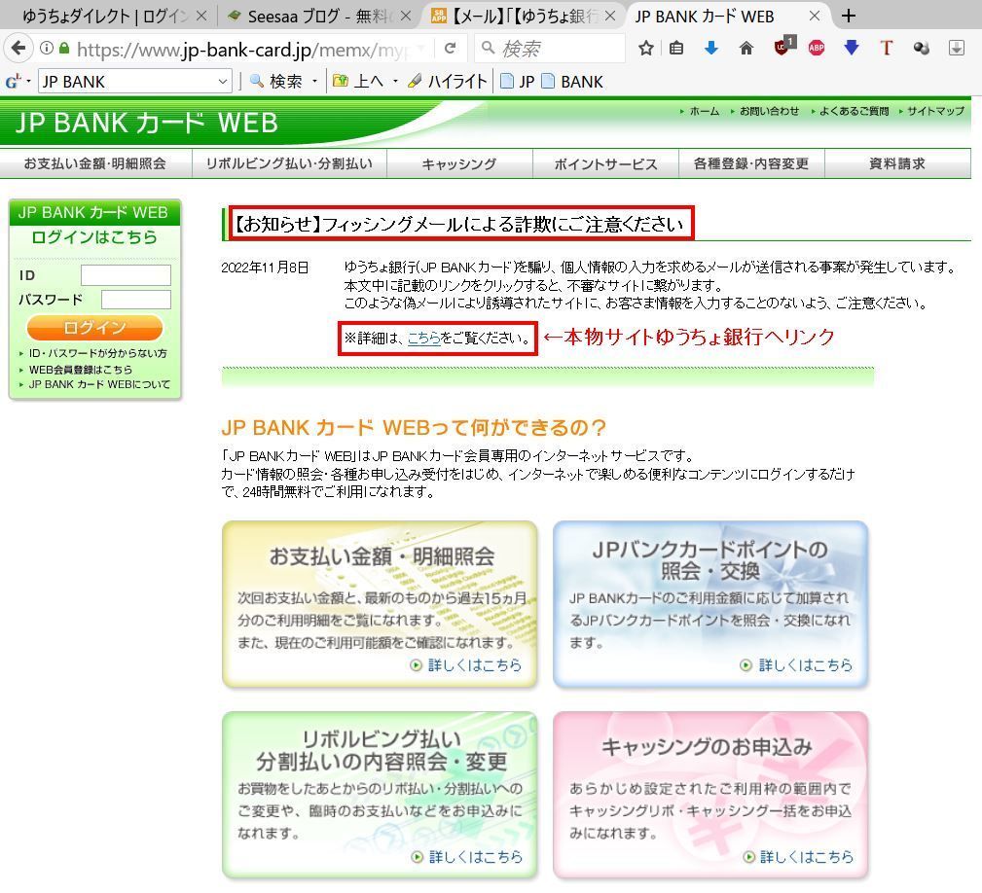
Task: Close the ゆうちょダイレクト tab
Action: click(201, 17)
